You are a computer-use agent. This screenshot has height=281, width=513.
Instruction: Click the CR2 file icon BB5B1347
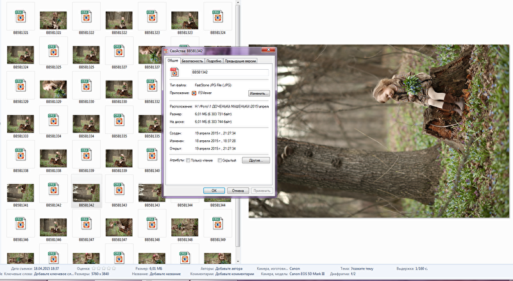coord(86,224)
